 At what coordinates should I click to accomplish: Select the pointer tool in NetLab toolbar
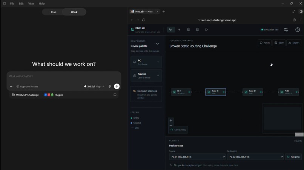pos(170,30)
